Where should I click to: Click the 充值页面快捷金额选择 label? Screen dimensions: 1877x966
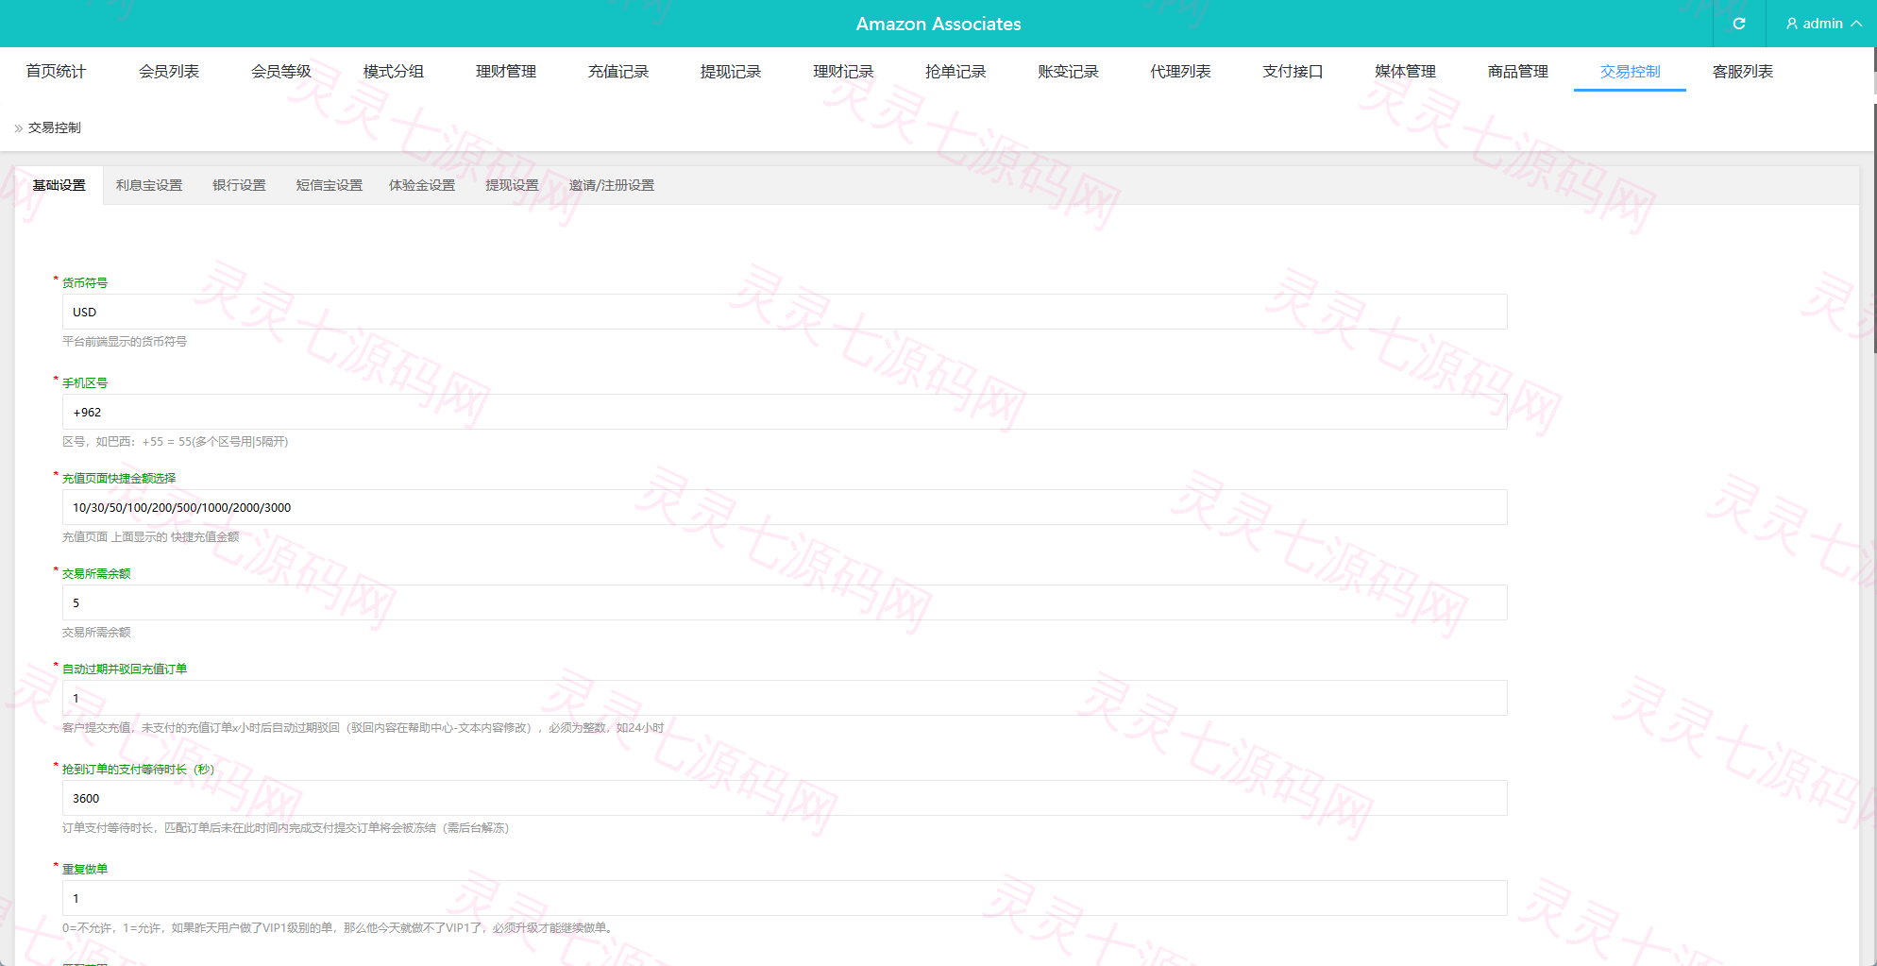(119, 478)
